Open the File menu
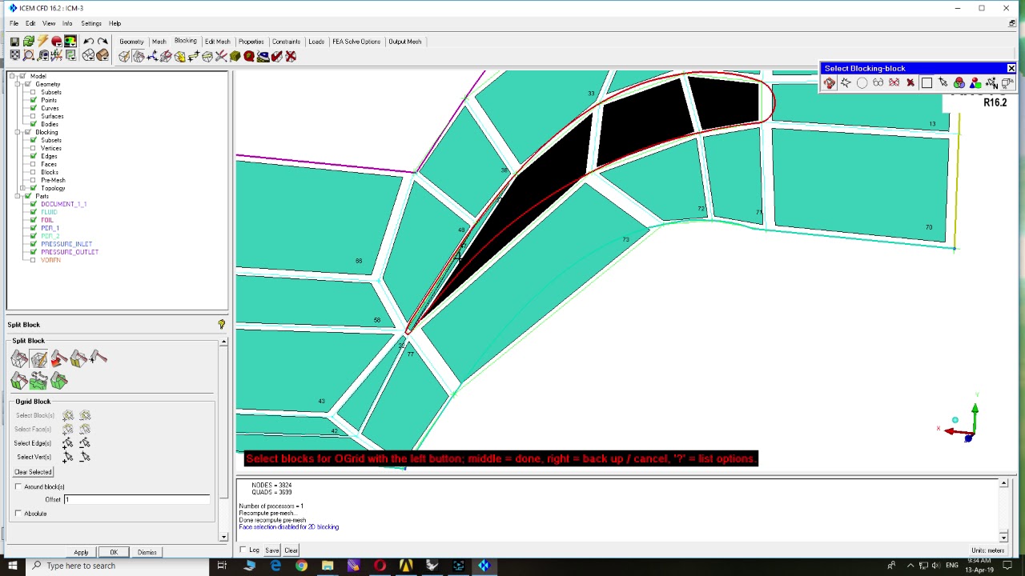1025x576 pixels. pyautogui.click(x=14, y=23)
